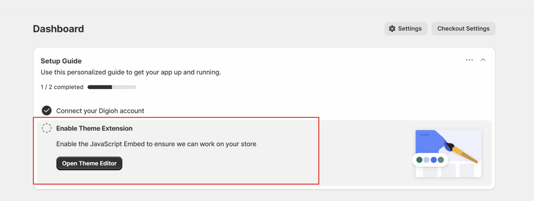Click the JavaScript Embed description text
The image size is (534, 201).
(x=156, y=144)
